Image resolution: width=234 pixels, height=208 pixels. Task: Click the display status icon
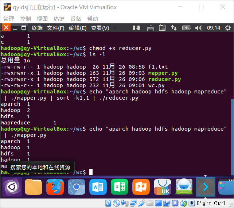pyautogui.click(x=158, y=203)
